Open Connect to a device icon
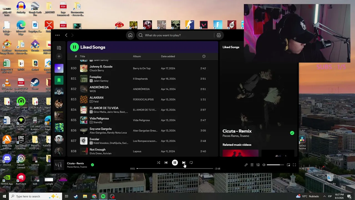The height and width of the screenshot is (200, 355). (x=258, y=165)
